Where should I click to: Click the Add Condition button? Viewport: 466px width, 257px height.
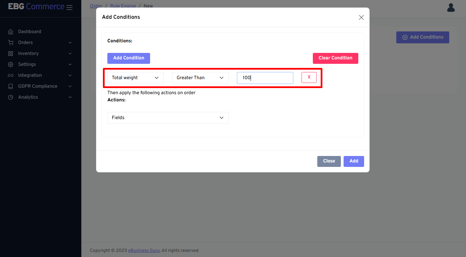[129, 58]
